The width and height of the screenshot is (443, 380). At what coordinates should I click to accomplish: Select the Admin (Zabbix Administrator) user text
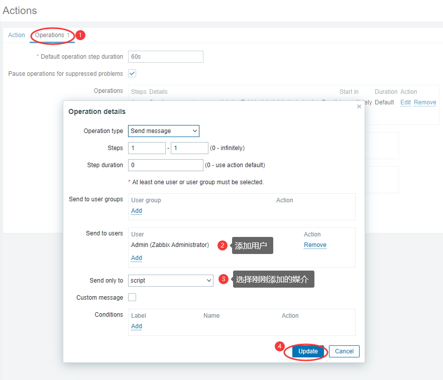tap(170, 245)
